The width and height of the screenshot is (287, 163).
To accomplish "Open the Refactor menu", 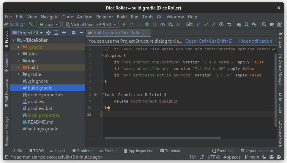I will [105, 17].
